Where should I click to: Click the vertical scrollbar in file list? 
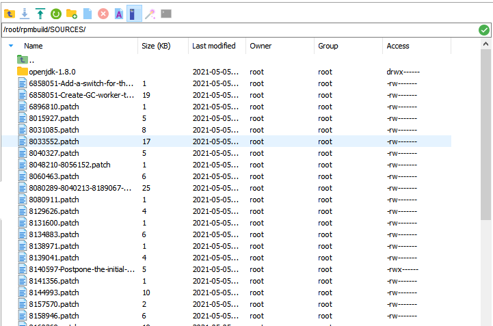tap(485, 137)
